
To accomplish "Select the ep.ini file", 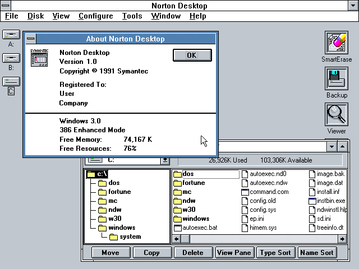I will (x=253, y=219).
